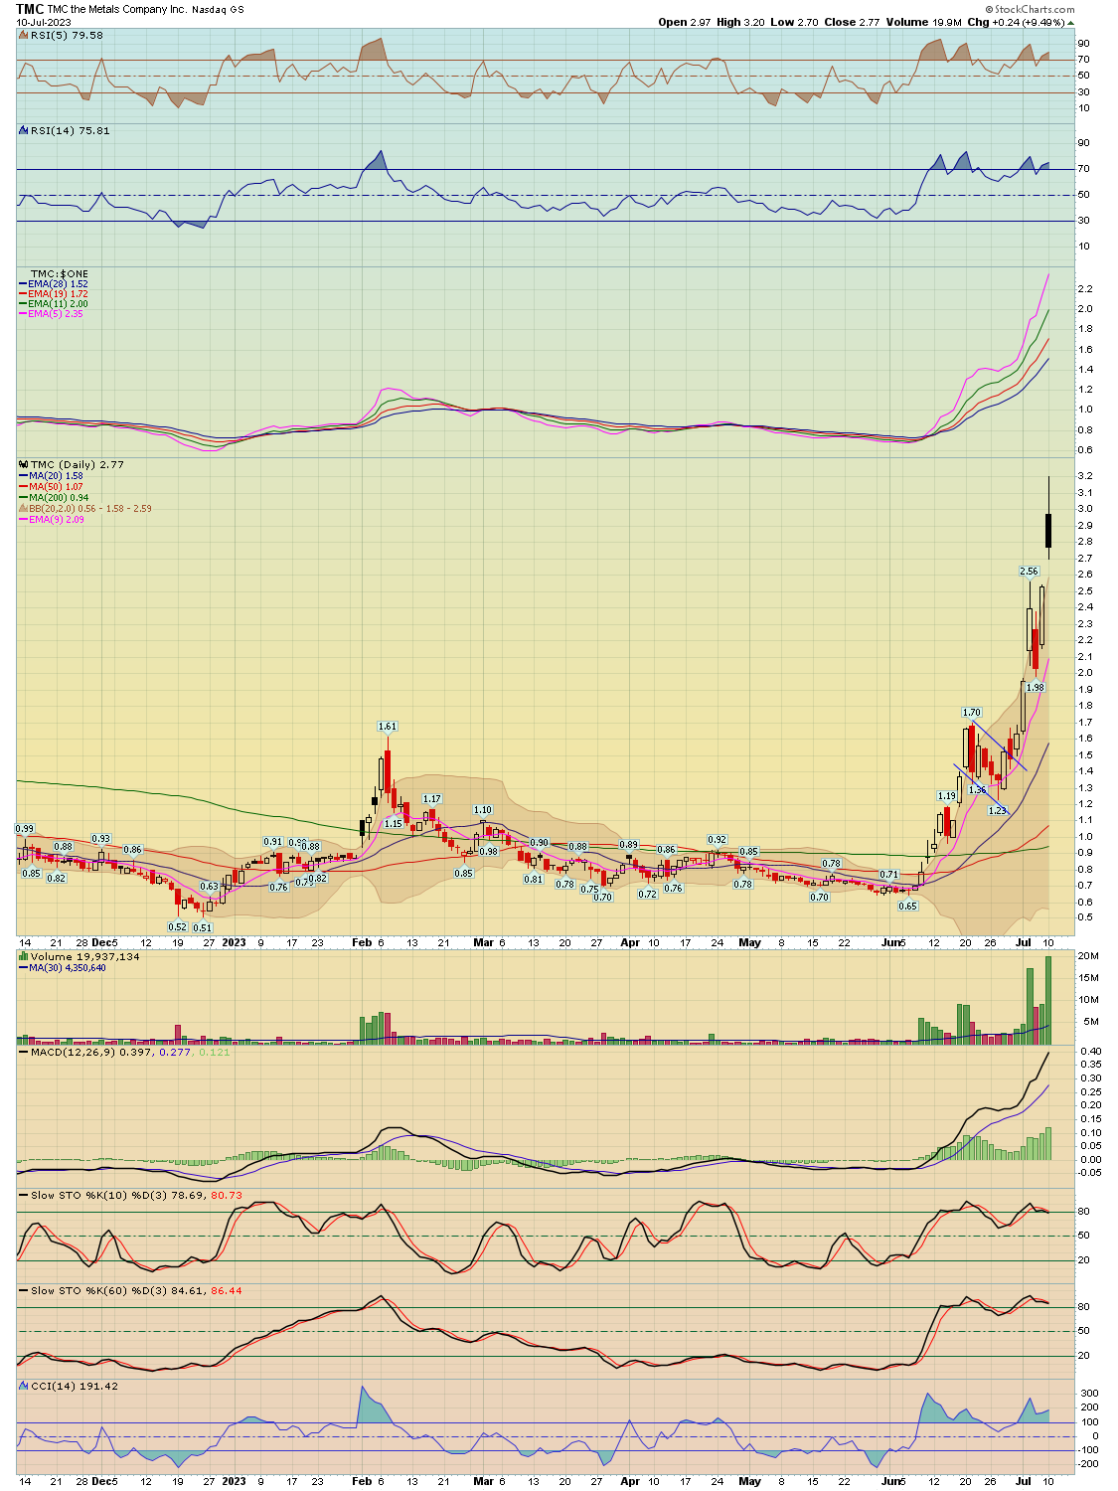Screen dimensions: 1118x1491
Task: Click the 1.23 price annotation in late June
Action: pos(998,810)
